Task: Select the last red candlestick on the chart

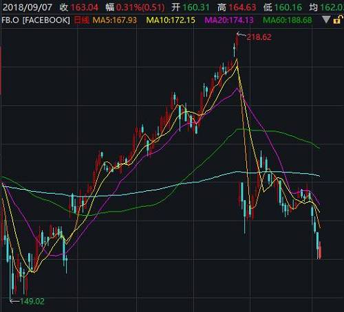Action: 320,250
